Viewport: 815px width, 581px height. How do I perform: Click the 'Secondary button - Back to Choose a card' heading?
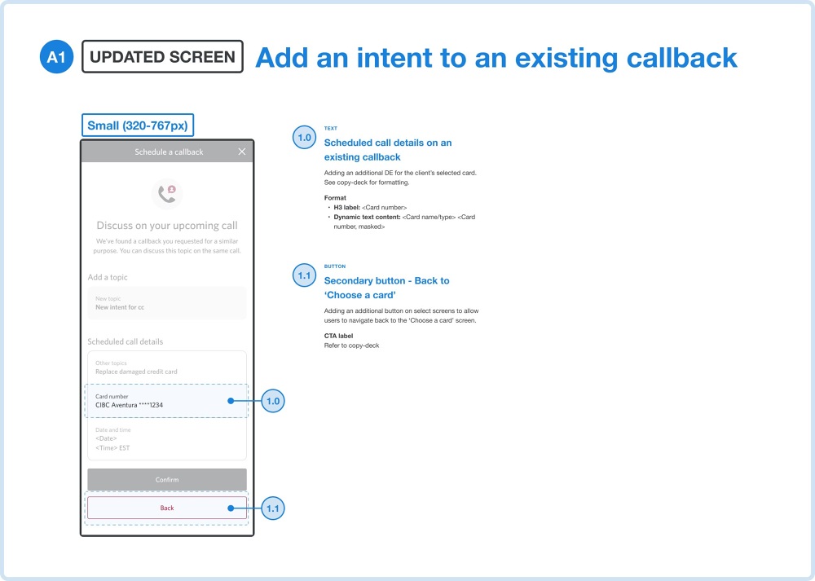(386, 288)
